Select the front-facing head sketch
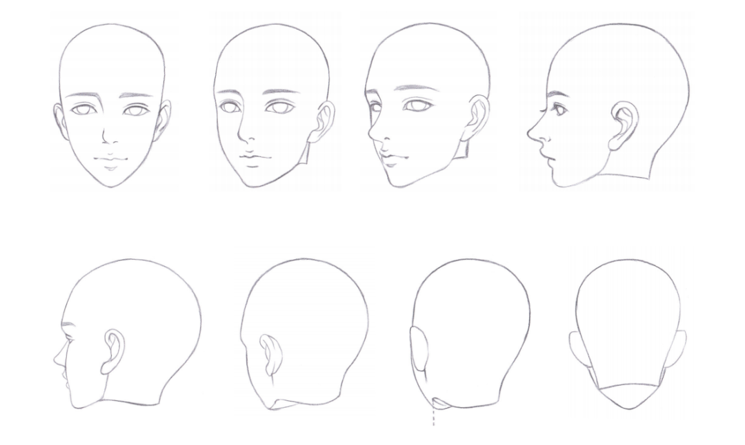 (112, 105)
